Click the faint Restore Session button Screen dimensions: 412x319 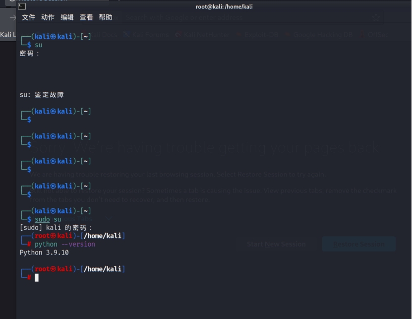click(x=358, y=244)
